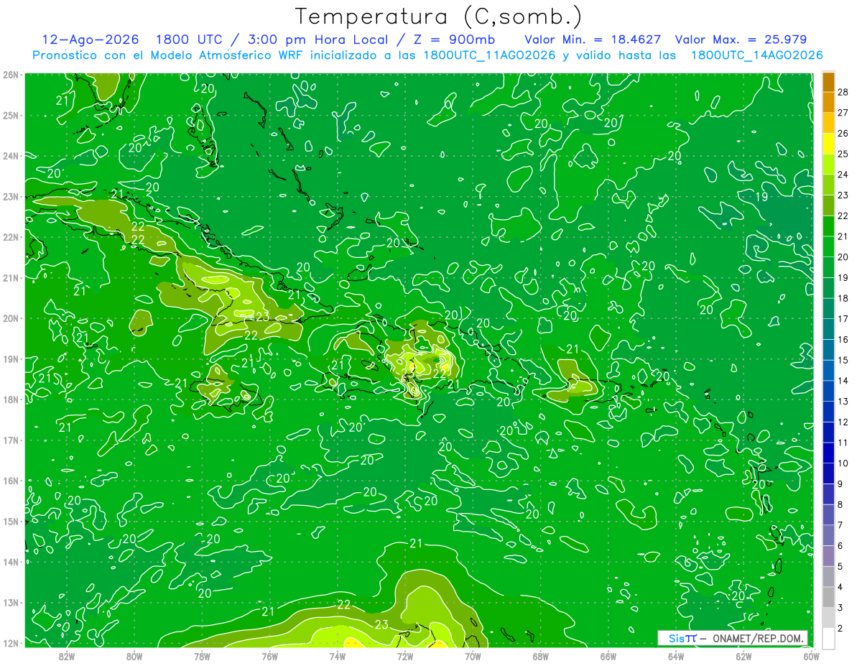Click the 12N latitude axis label
862x666 pixels.
[11, 643]
